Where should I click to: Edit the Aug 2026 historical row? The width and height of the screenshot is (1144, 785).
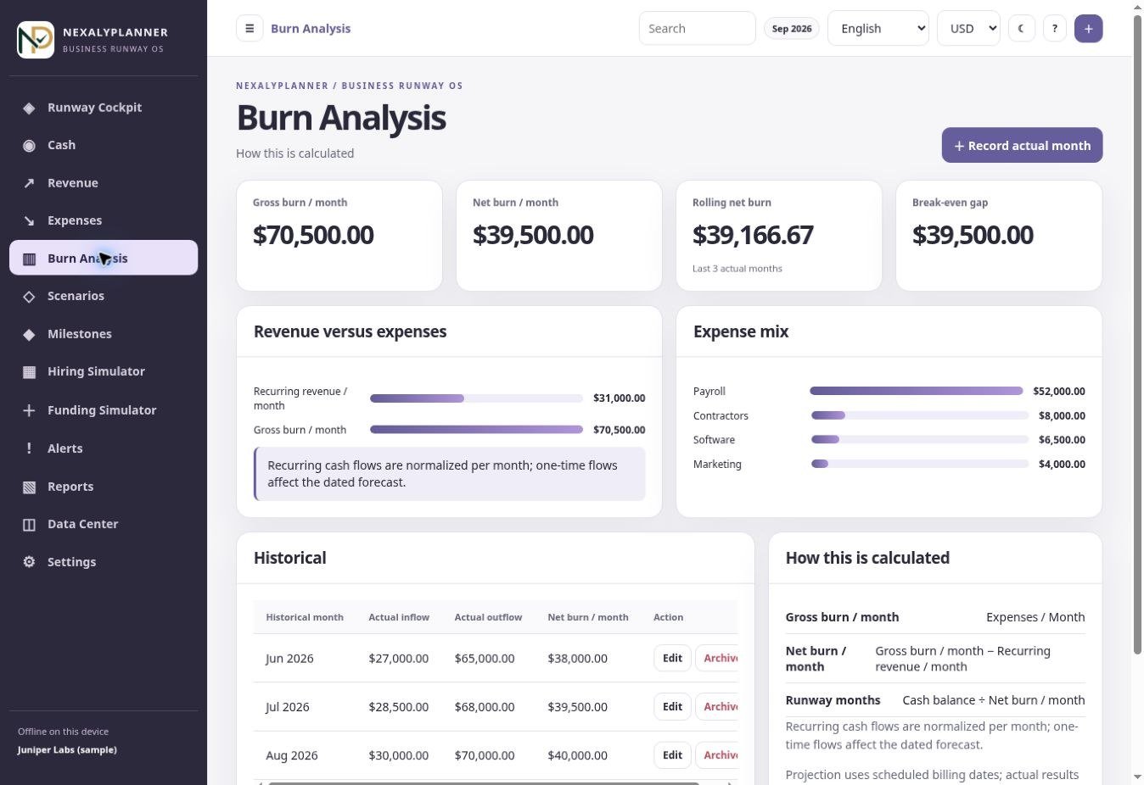coord(672,754)
